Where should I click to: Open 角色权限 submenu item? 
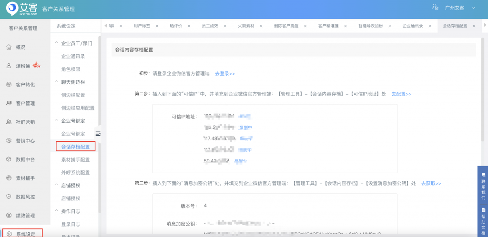[71, 69]
